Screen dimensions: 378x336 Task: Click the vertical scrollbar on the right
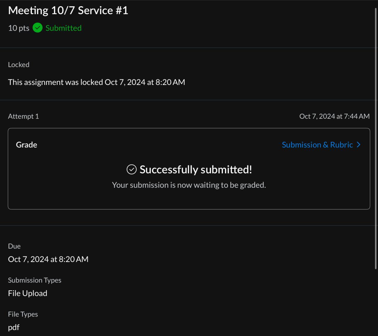pyautogui.click(x=376, y=139)
